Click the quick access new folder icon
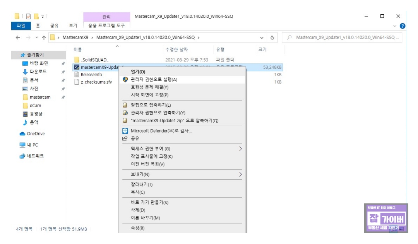 [x=36, y=16]
